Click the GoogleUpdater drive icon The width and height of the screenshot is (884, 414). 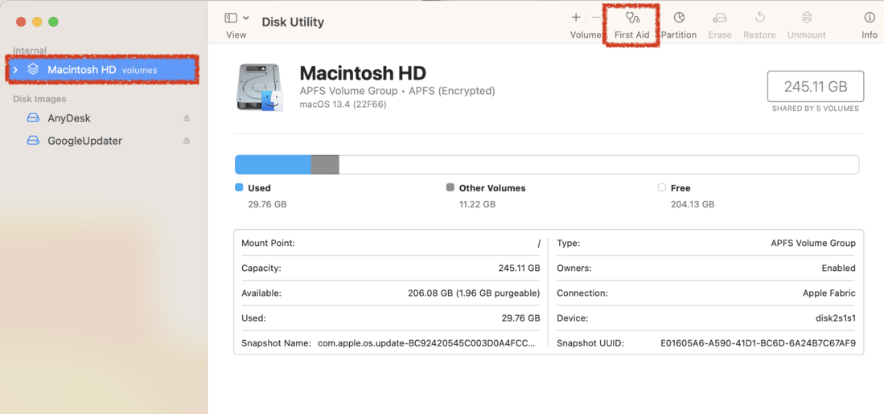click(x=33, y=141)
